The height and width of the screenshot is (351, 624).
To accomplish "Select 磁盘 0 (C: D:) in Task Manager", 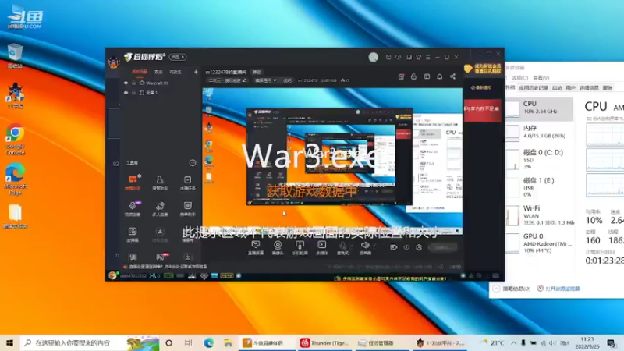I will click(539, 159).
